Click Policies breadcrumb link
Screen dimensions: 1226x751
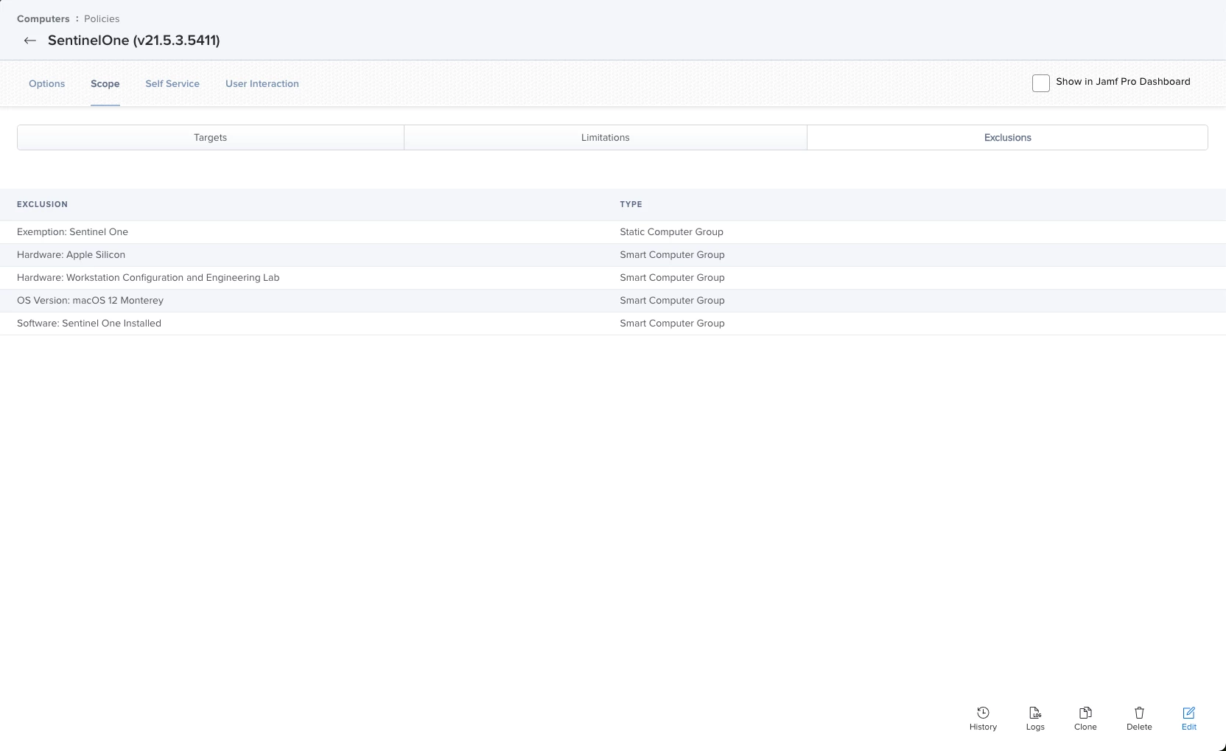click(102, 18)
